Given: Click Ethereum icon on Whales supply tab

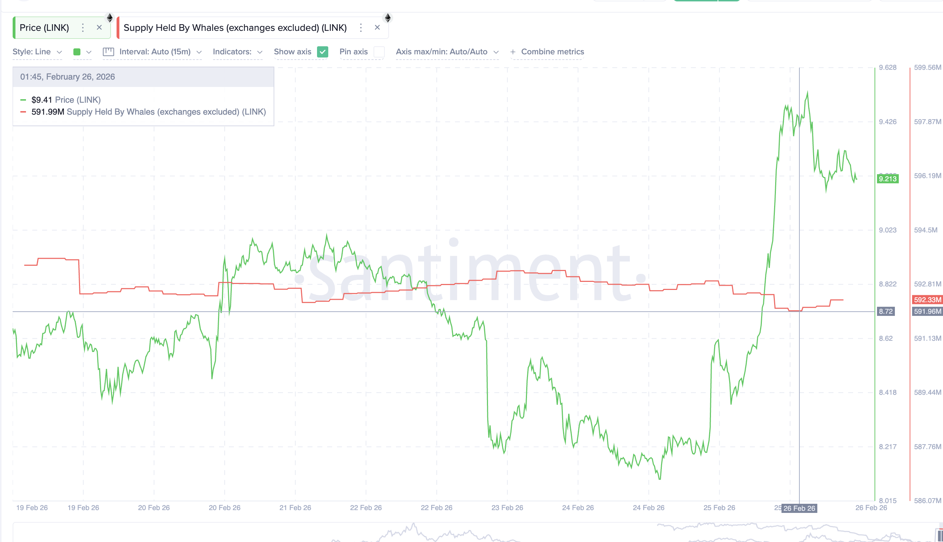Looking at the screenshot, I should pos(388,18).
